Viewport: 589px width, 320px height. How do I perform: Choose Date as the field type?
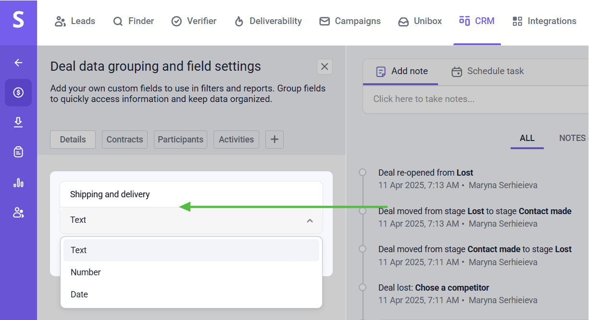tap(79, 294)
